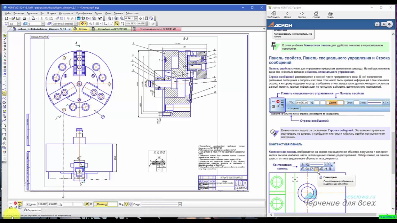Click Компактная панель link in help text
Screen dimensions: 397x223
point(317,45)
